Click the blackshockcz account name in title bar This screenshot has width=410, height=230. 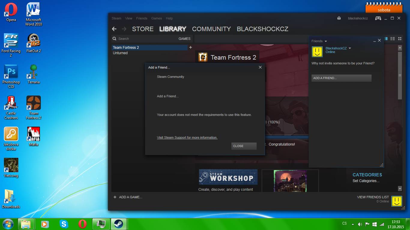[358, 18]
